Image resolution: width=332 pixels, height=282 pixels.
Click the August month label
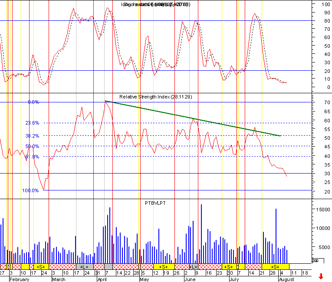pos(286,279)
